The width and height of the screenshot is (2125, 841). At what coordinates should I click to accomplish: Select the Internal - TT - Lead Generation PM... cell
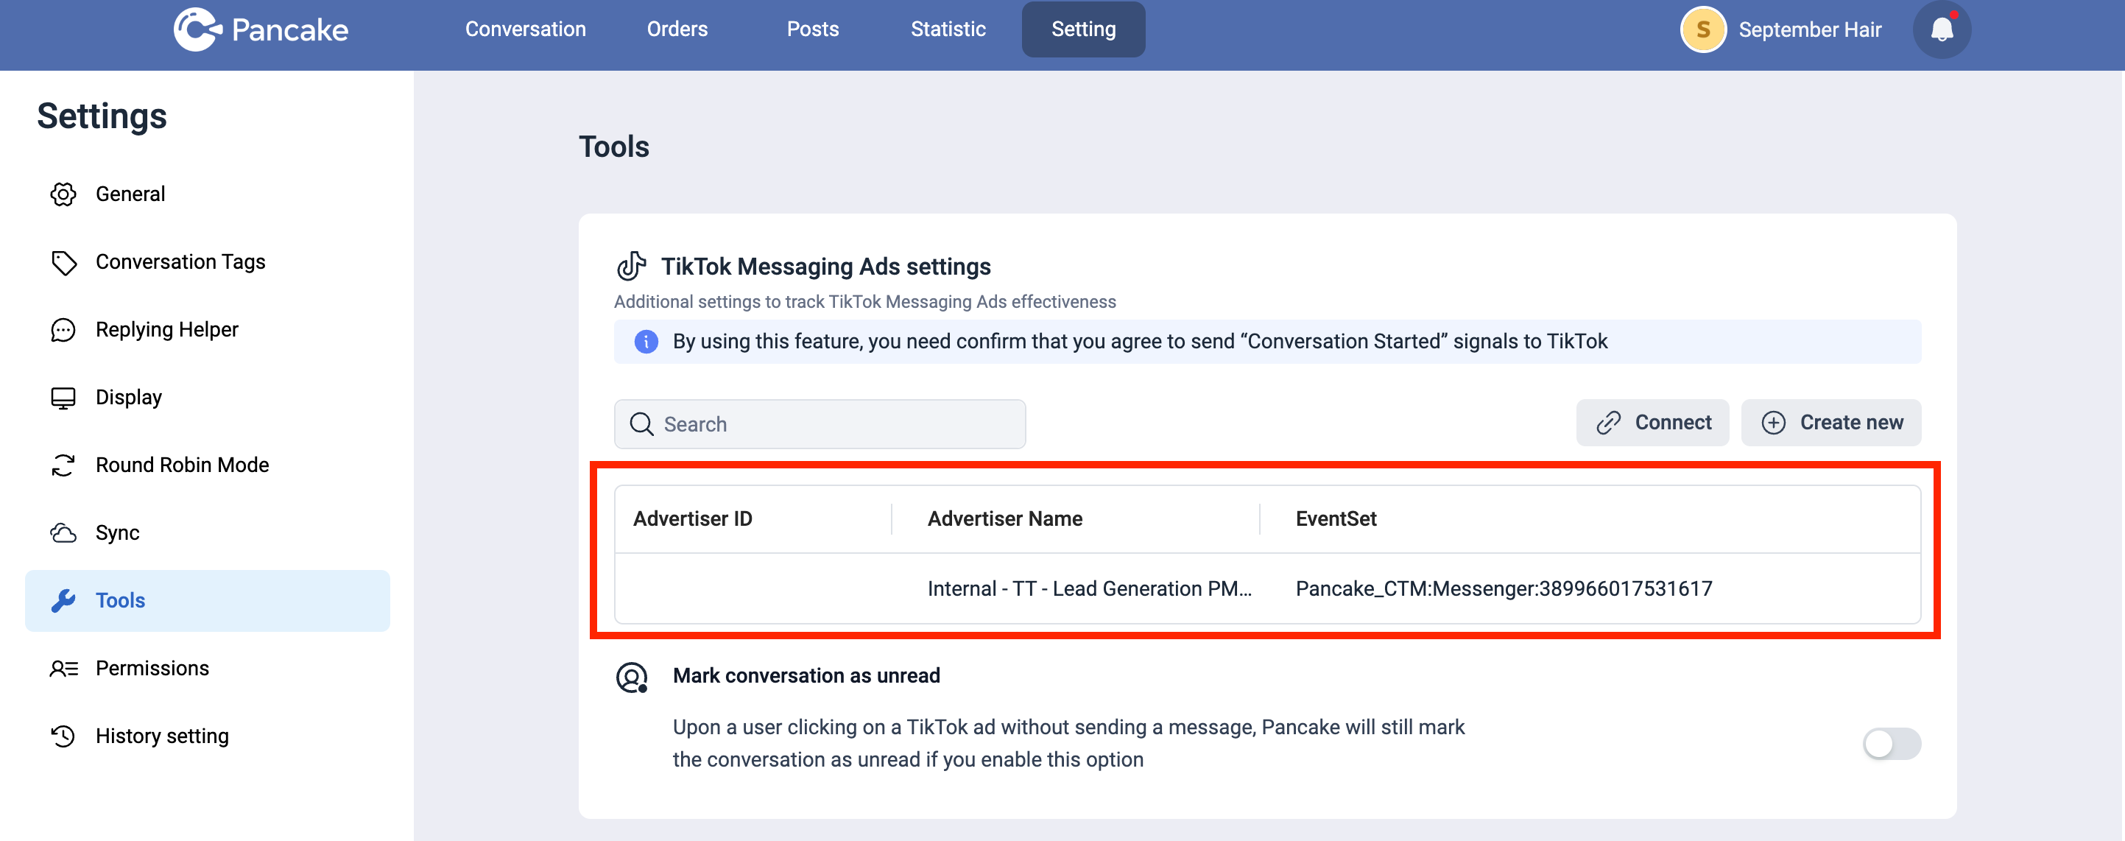point(1089,588)
